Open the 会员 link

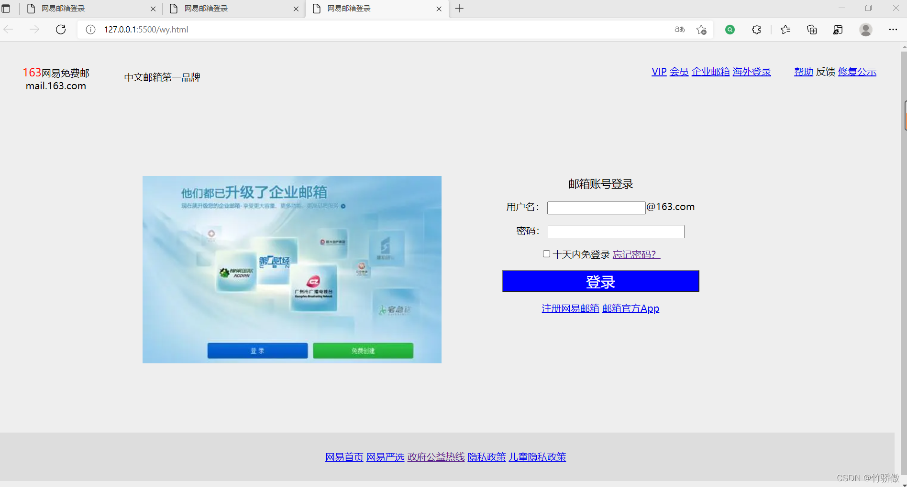pyautogui.click(x=679, y=72)
